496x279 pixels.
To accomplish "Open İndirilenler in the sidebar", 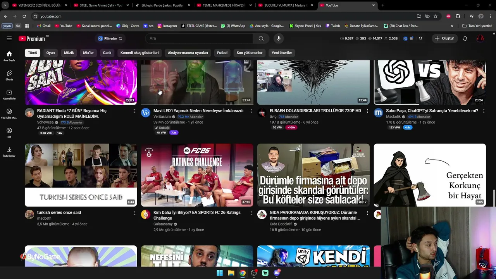I will (x=9, y=152).
